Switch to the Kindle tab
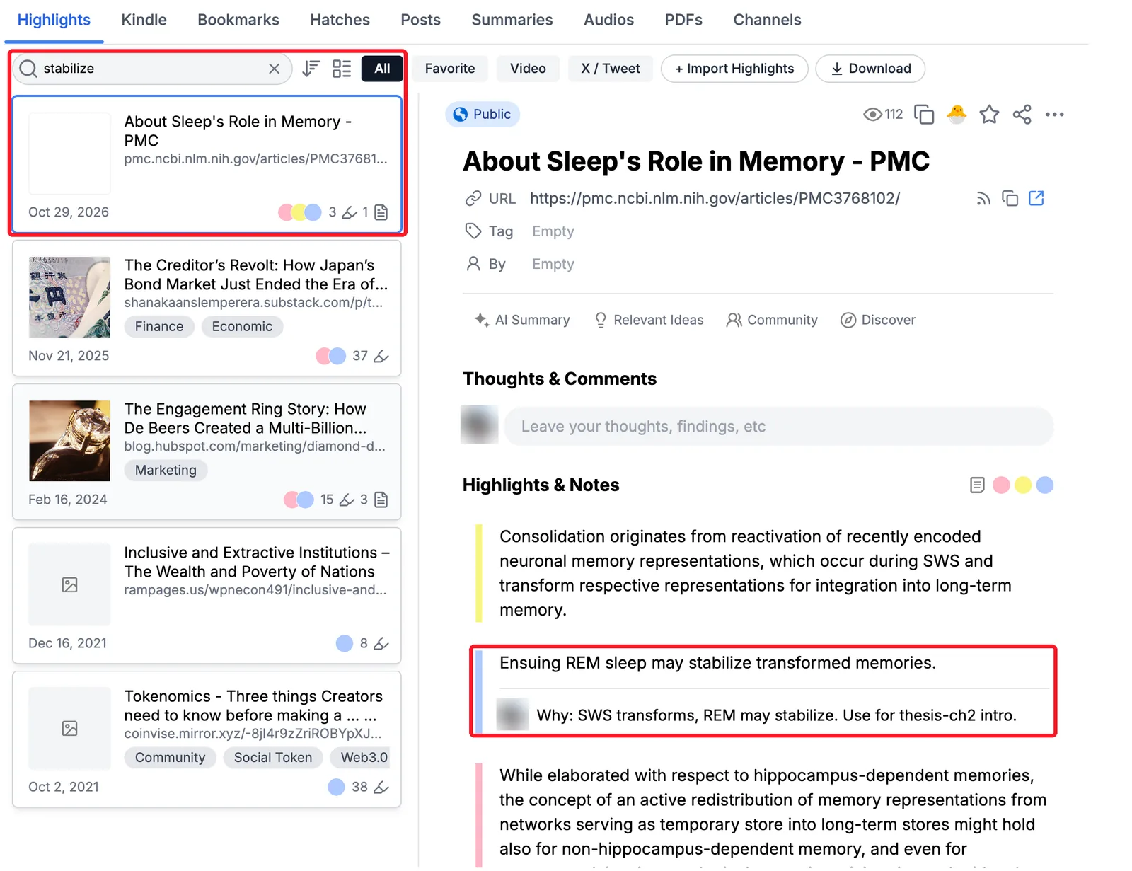Image resolution: width=1132 pixels, height=871 pixels. click(144, 20)
